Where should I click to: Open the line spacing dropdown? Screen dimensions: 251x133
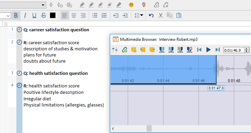pos(139,16)
